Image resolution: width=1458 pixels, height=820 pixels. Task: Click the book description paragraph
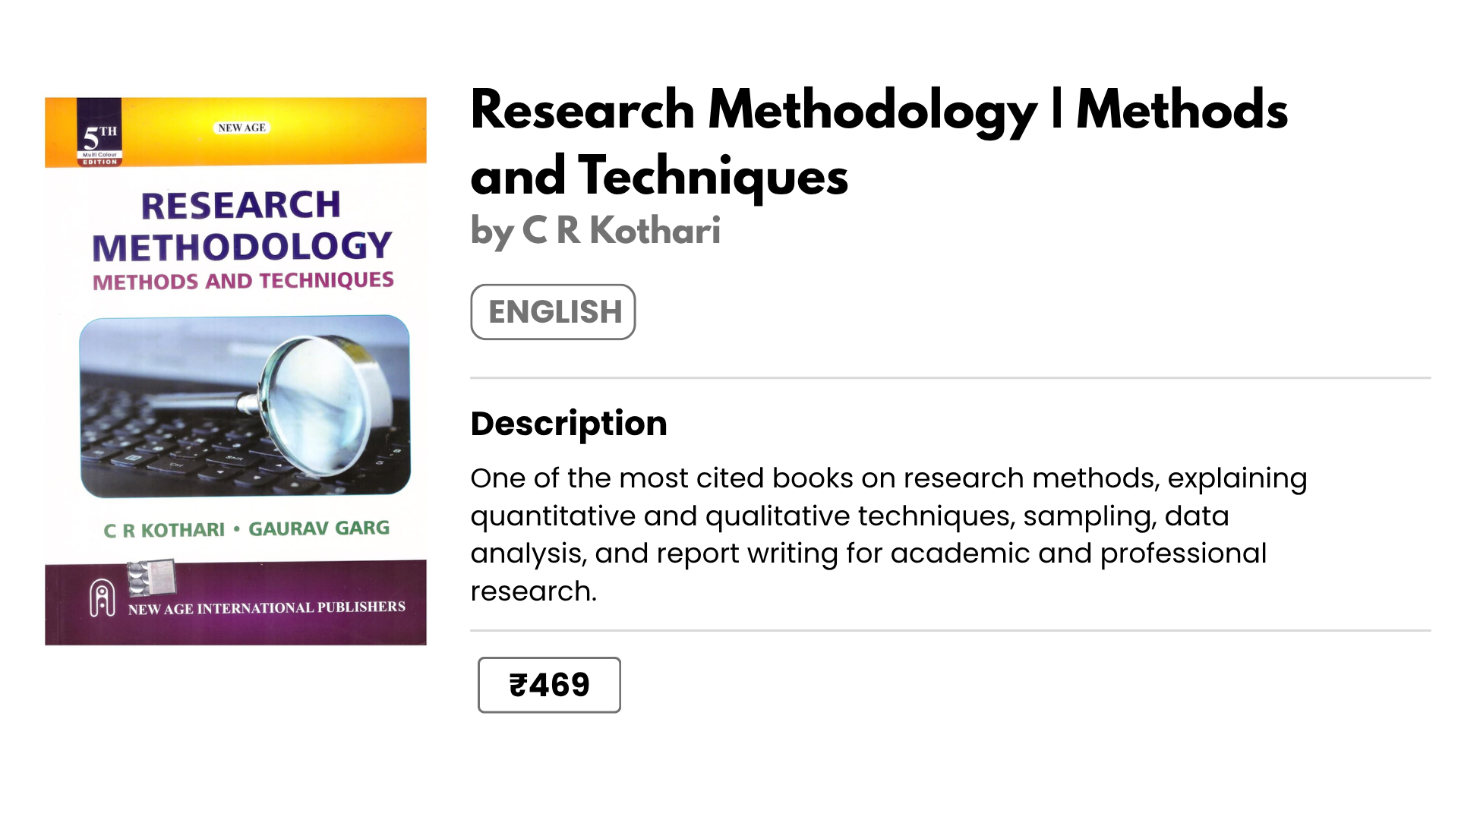[x=888, y=535]
